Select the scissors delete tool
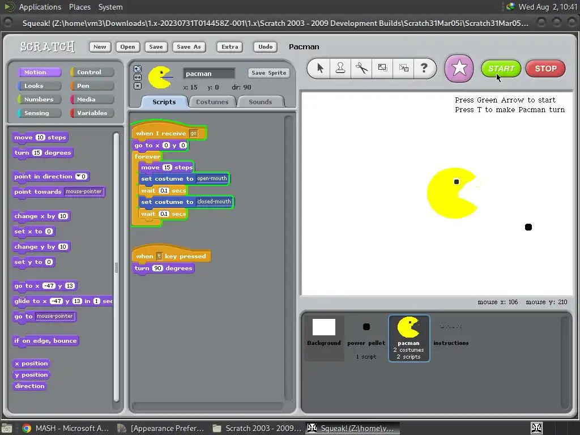 (361, 68)
